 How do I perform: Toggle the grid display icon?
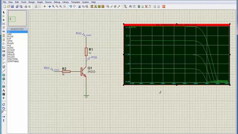click(40, 7)
